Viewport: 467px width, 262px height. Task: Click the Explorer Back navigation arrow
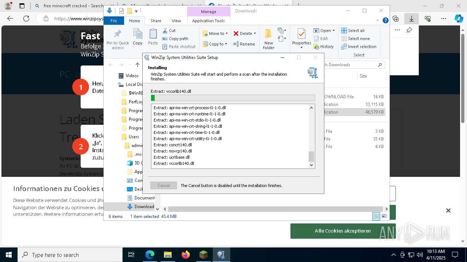click(111, 65)
